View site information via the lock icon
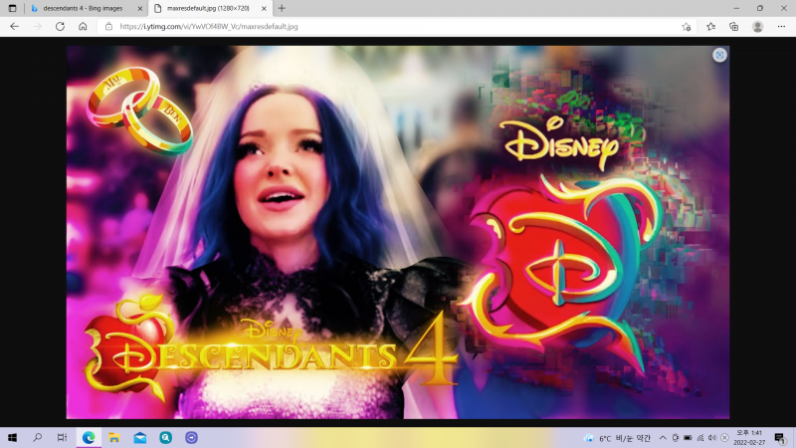This screenshot has width=796, height=448. 108,26
